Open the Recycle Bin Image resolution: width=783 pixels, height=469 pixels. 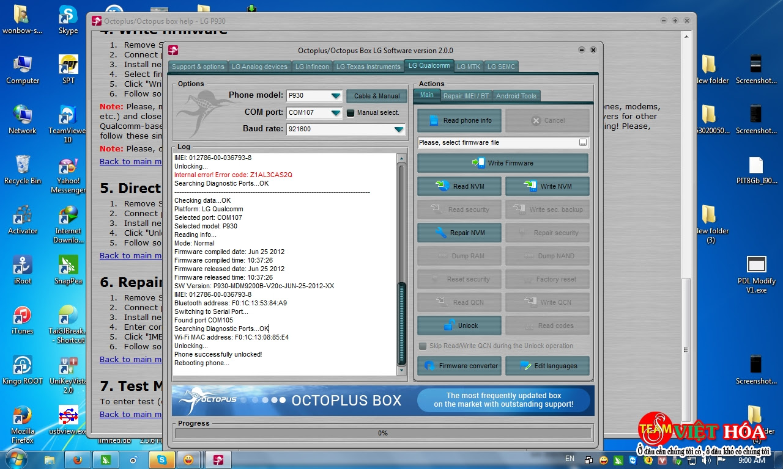click(x=23, y=170)
